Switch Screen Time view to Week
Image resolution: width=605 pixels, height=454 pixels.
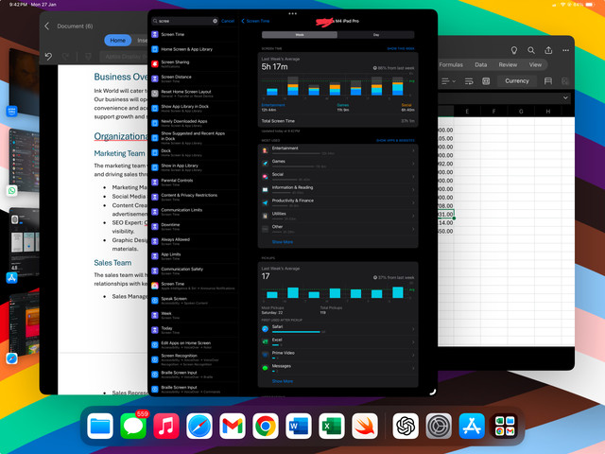pos(300,35)
